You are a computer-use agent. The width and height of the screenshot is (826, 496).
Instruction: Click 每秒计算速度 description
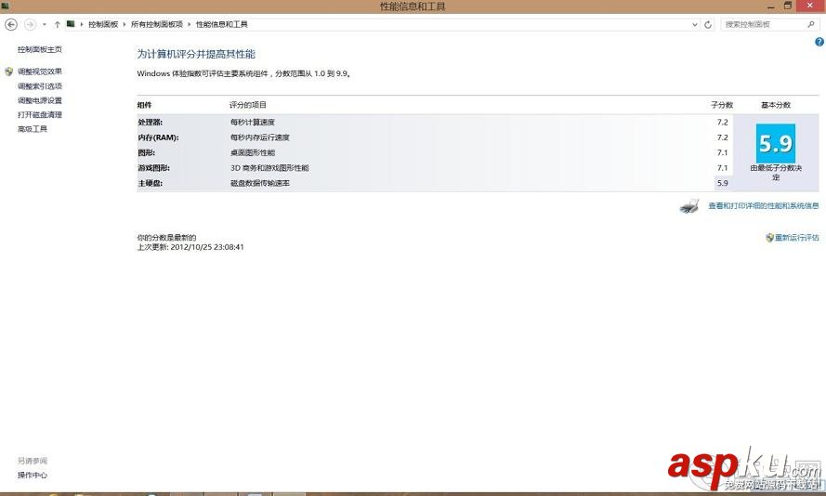pyautogui.click(x=253, y=123)
